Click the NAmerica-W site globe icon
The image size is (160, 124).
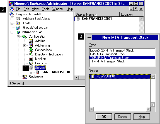tap(18, 32)
